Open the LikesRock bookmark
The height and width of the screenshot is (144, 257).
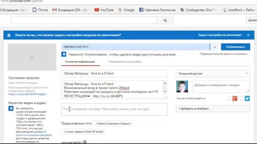coord(240,10)
